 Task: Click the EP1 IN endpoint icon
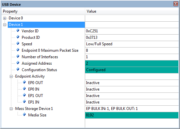(24, 102)
